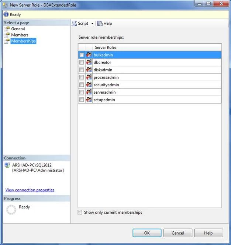Check the processadmin checkbox
Screen dimensions: 231x245
82,77
